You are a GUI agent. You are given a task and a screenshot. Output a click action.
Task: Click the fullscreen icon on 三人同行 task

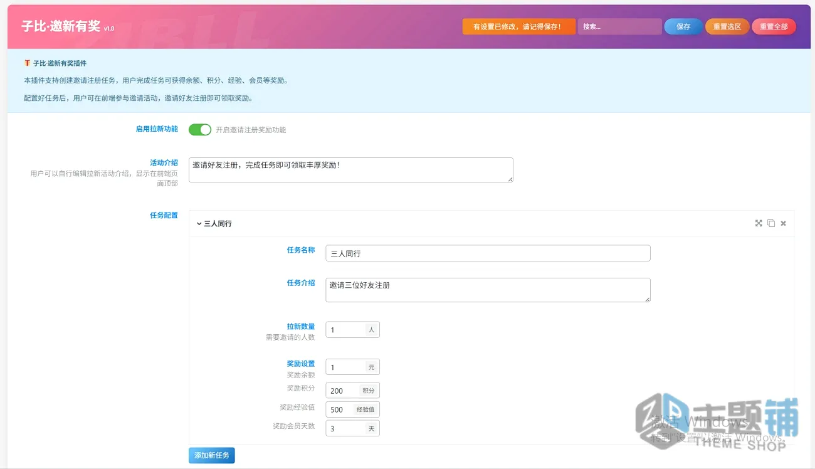click(x=759, y=223)
